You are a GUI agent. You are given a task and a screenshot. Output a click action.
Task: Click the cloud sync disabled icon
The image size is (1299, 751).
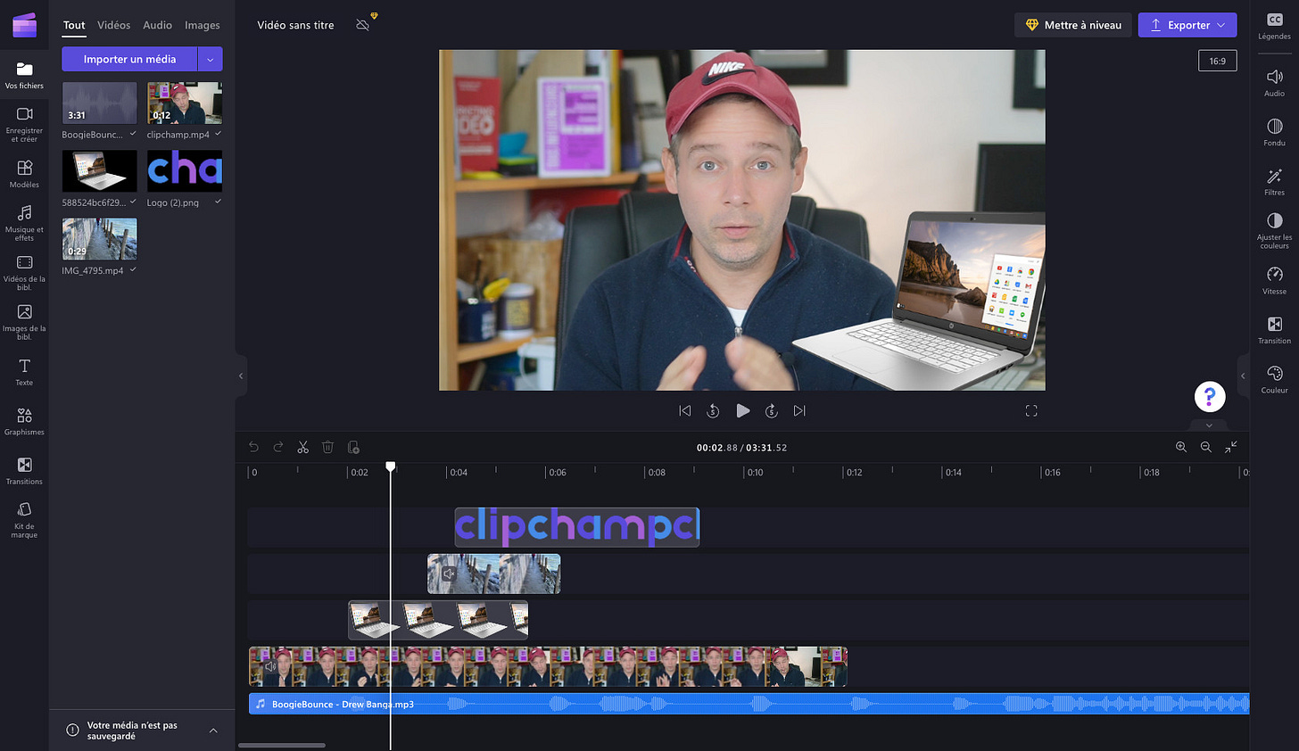(362, 25)
